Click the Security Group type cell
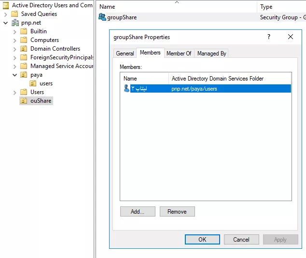Screen dimensions: 306x258 coord(283,17)
